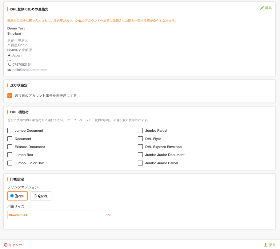Tick the DHL Flyer checkbox
The height and width of the screenshot is (249, 280).
coord(140,139)
